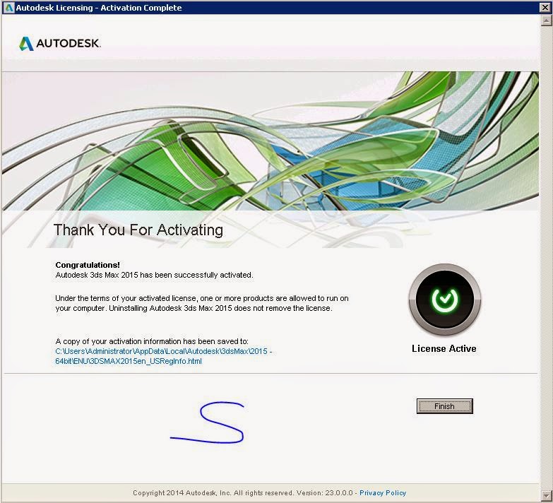Click the scrollbar down arrow
The width and height of the screenshot is (553, 503).
pos(546,495)
